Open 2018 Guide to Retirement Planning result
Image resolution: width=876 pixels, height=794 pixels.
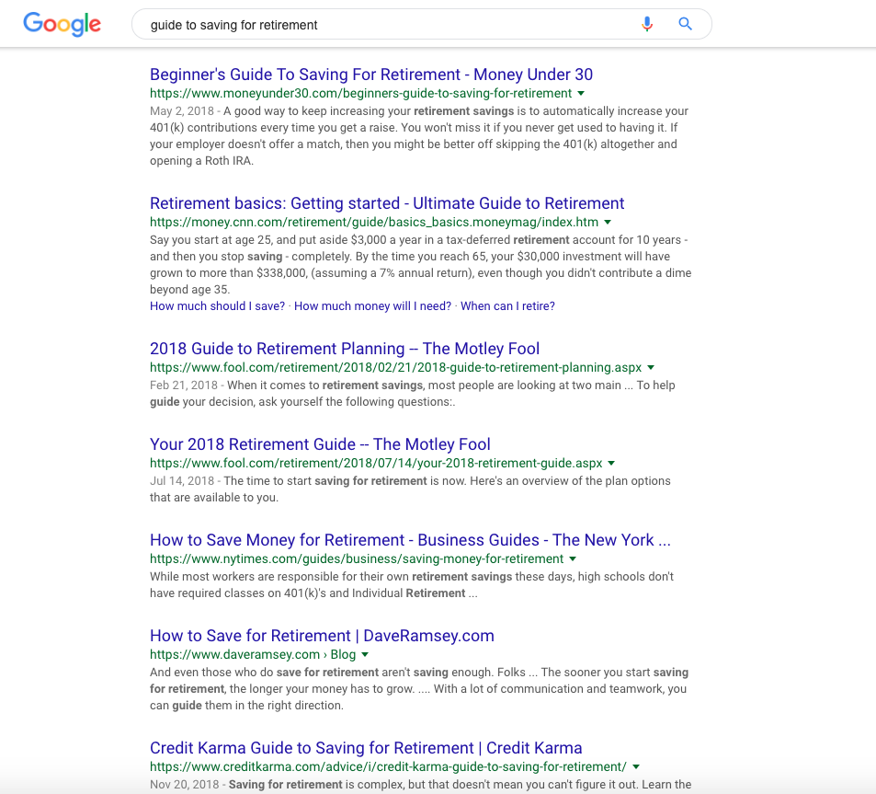click(345, 349)
